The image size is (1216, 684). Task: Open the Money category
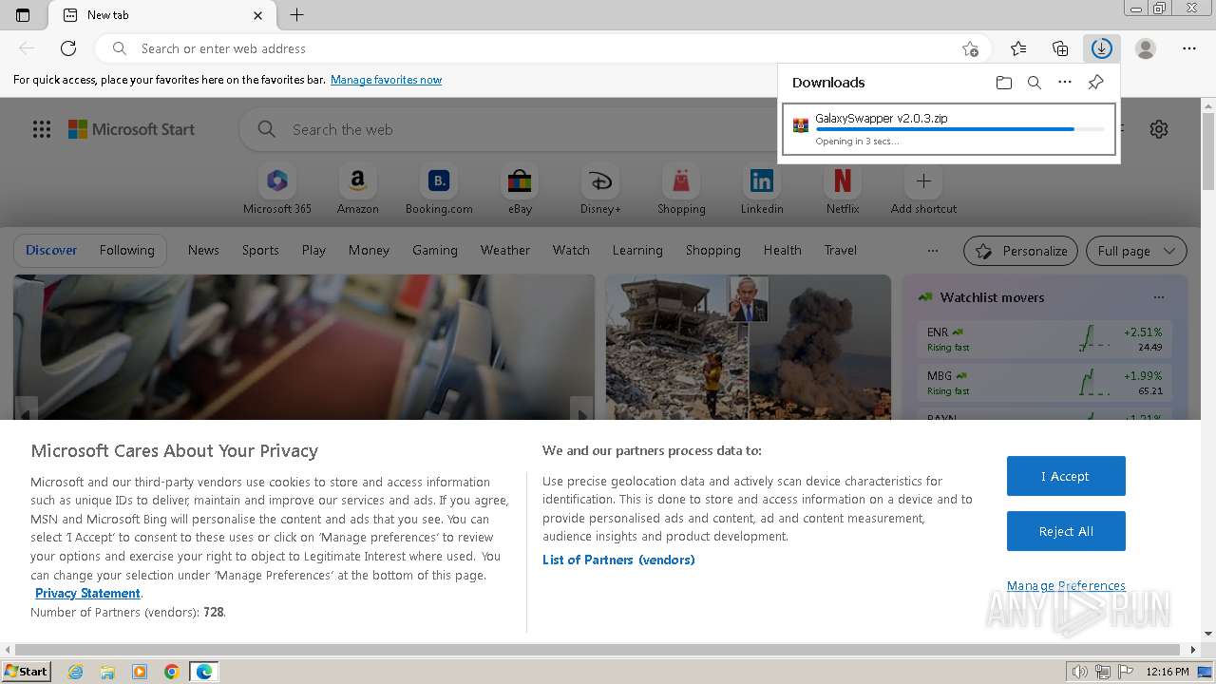point(369,250)
